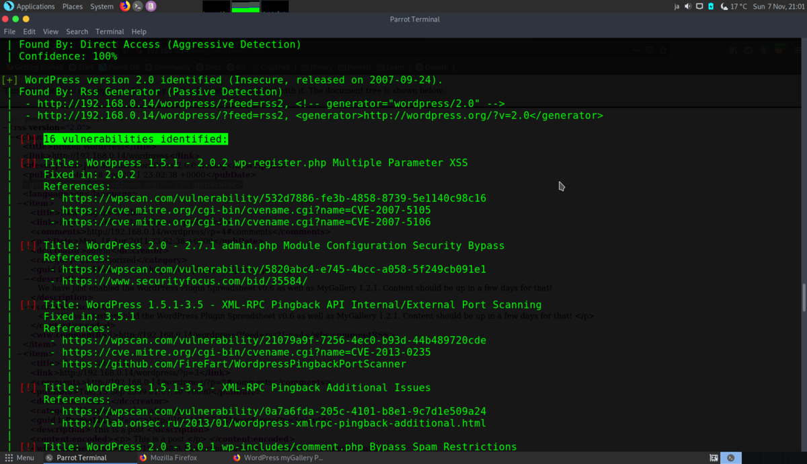
Task: Launch terminal from the top panel icon
Action: click(138, 6)
